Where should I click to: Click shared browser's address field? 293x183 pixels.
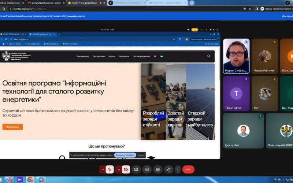pos(92,40)
